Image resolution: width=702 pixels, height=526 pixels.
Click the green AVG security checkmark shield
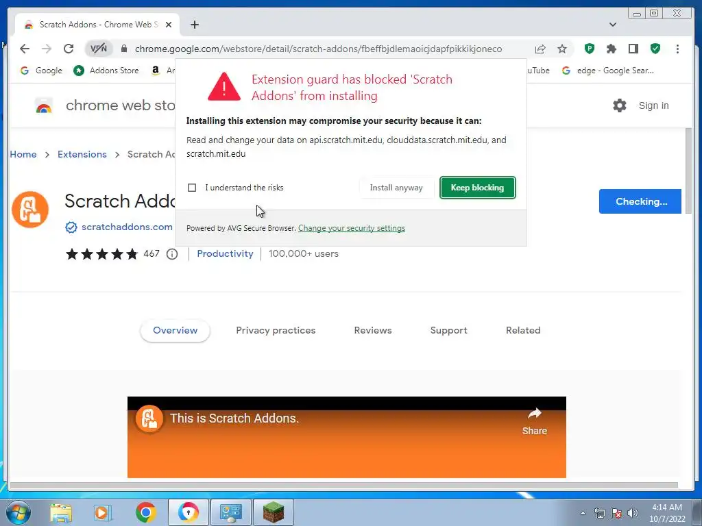point(655,49)
